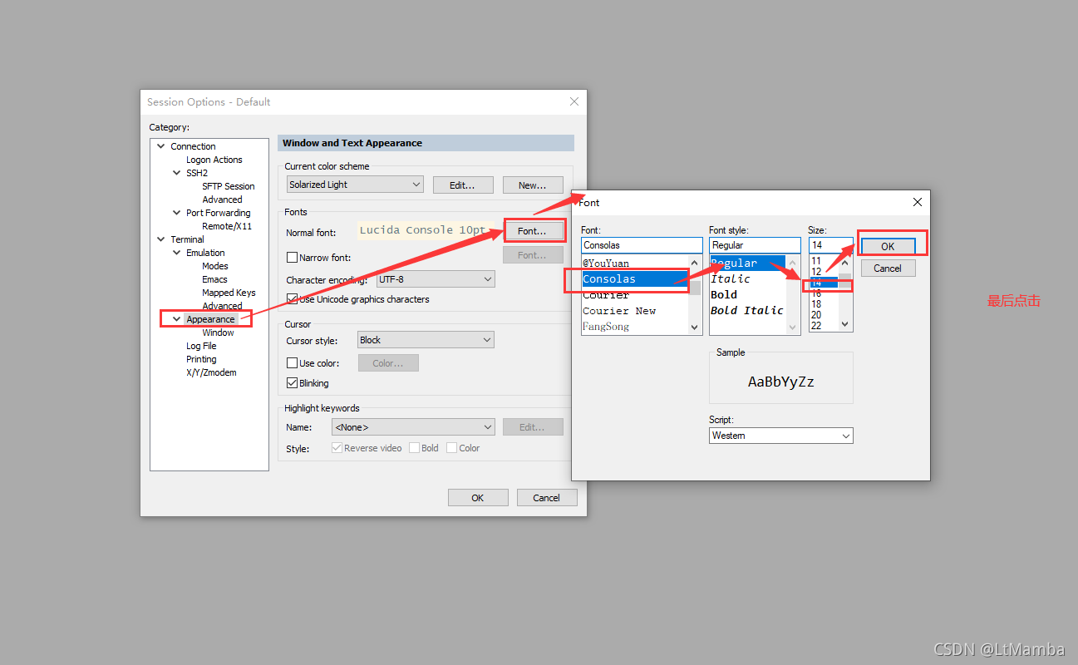Viewport: 1078px width, 665px height.
Task: Select Window under Appearance
Action: point(218,332)
